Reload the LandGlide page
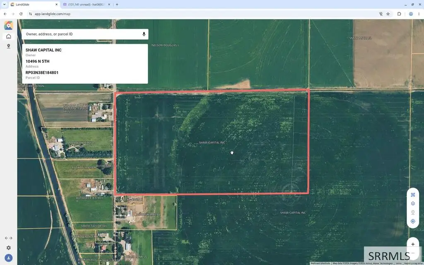The width and height of the screenshot is (424, 265). coord(21,14)
